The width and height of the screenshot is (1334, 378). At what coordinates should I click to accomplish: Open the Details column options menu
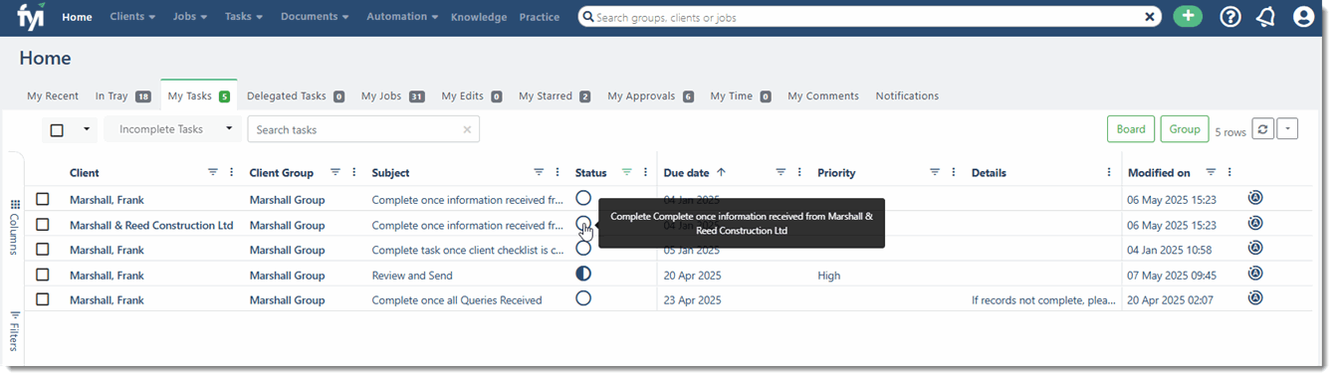pyautogui.click(x=1109, y=172)
